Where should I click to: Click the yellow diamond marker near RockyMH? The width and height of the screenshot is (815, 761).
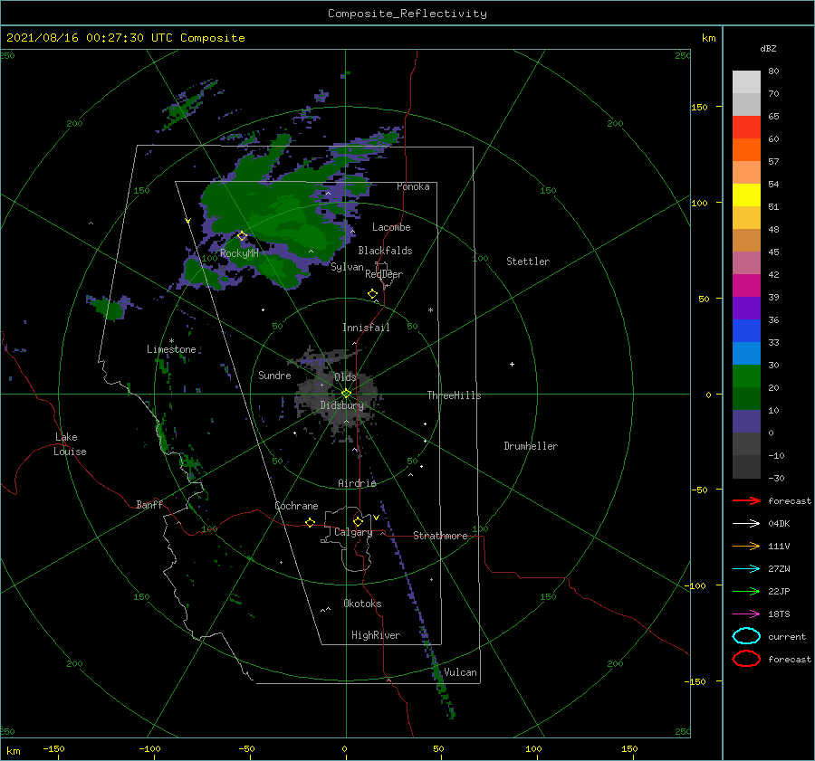click(x=242, y=236)
